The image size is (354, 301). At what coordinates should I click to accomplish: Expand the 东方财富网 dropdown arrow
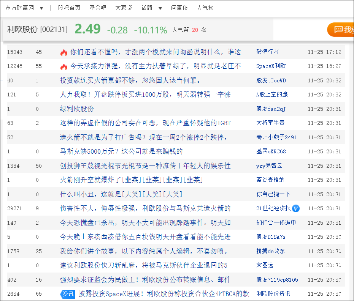41,8
